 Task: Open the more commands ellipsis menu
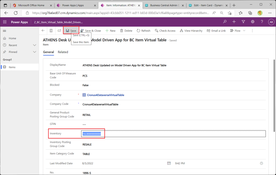click(252, 31)
